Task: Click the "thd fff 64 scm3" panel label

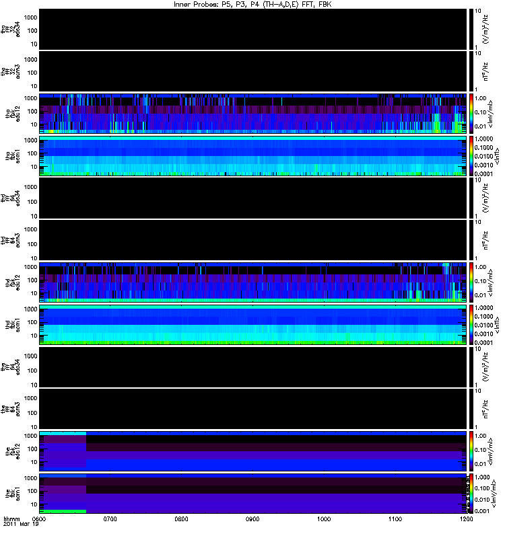Action: tap(10, 241)
